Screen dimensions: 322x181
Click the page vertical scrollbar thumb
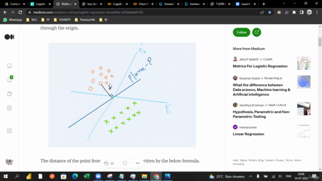[320, 42]
